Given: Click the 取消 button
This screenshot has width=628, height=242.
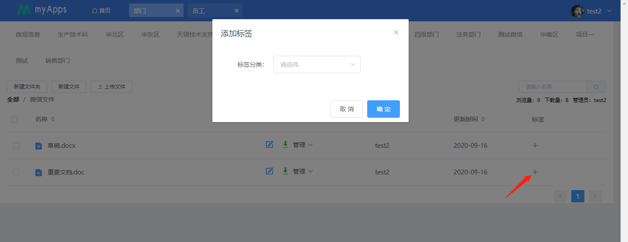Looking at the screenshot, I should coord(347,109).
